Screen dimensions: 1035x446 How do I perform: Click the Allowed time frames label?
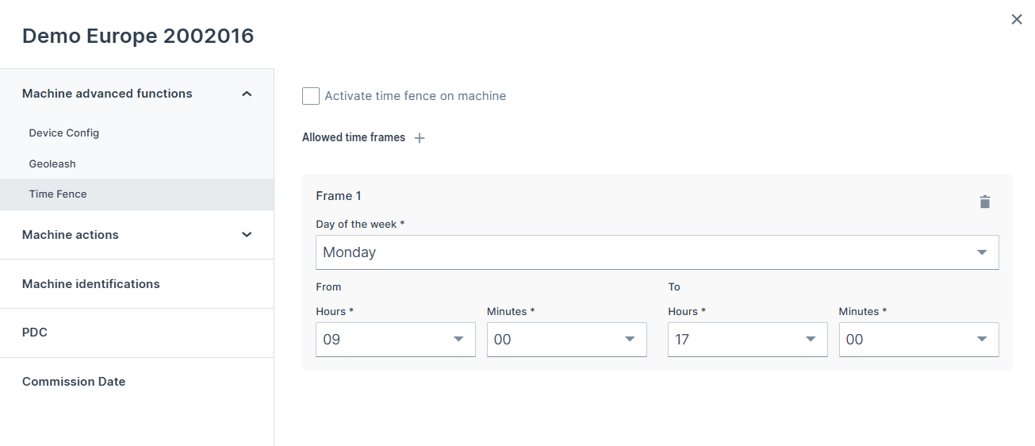pyautogui.click(x=354, y=138)
